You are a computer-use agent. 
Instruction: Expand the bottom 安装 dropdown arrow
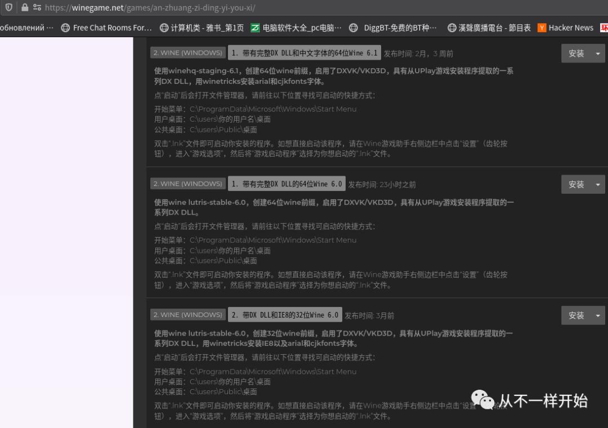598,315
